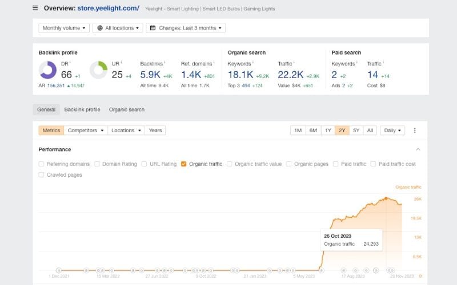Viewport: 457px width, 285px height.
Task: Click the organic Traffic info icon
Action: [294, 62]
